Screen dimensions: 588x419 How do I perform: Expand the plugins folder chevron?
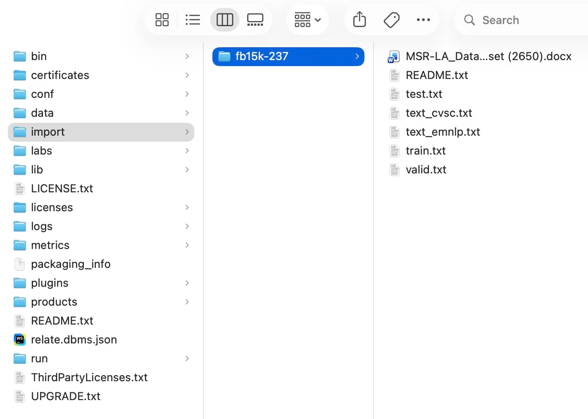187,283
